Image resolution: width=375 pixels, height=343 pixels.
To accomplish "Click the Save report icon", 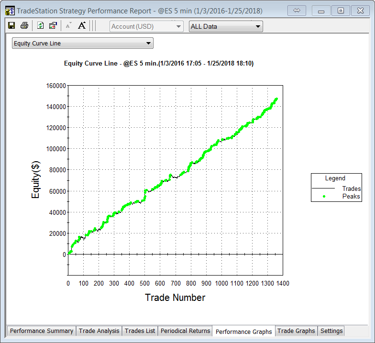I will 11,26.
